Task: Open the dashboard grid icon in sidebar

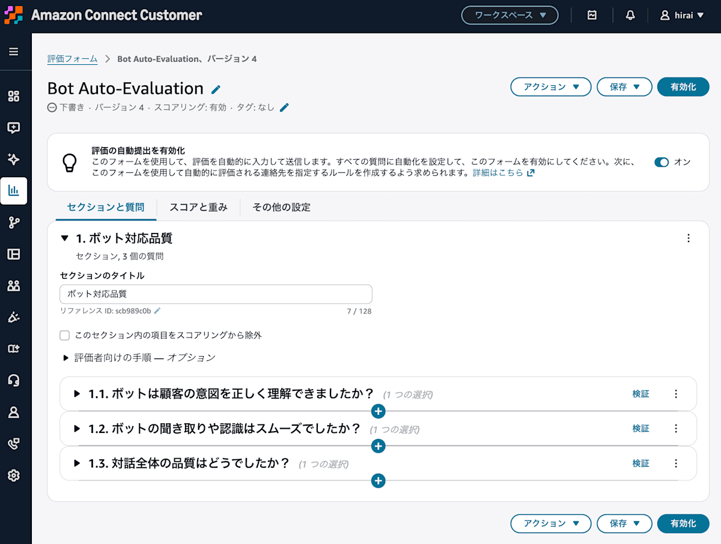Action: (x=13, y=96)
